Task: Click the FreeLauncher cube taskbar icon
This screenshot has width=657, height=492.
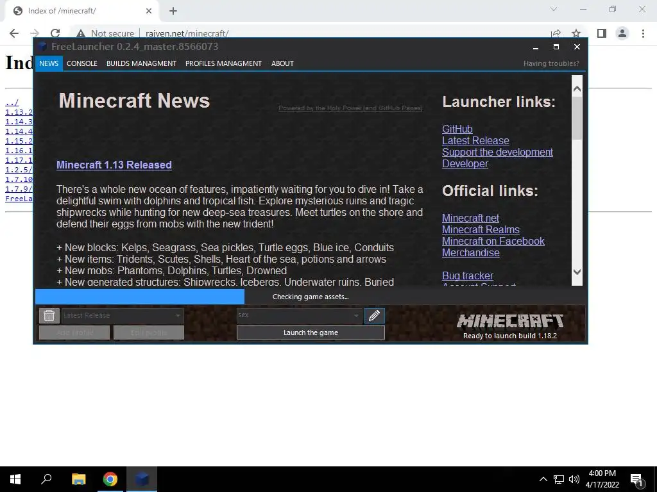Action: [142, 479]
